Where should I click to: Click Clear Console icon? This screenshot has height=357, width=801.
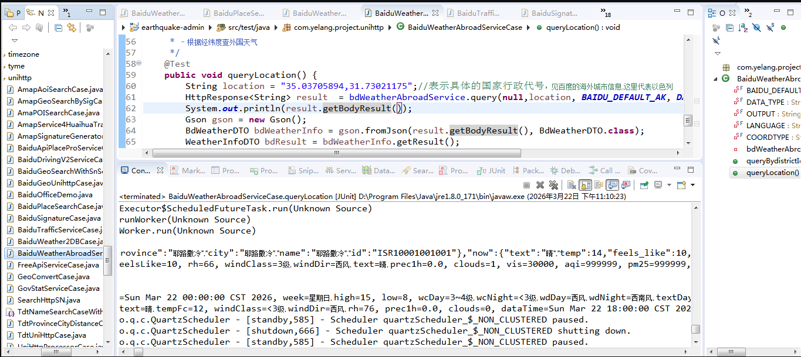pyautogui.click(x=572, y=185)
